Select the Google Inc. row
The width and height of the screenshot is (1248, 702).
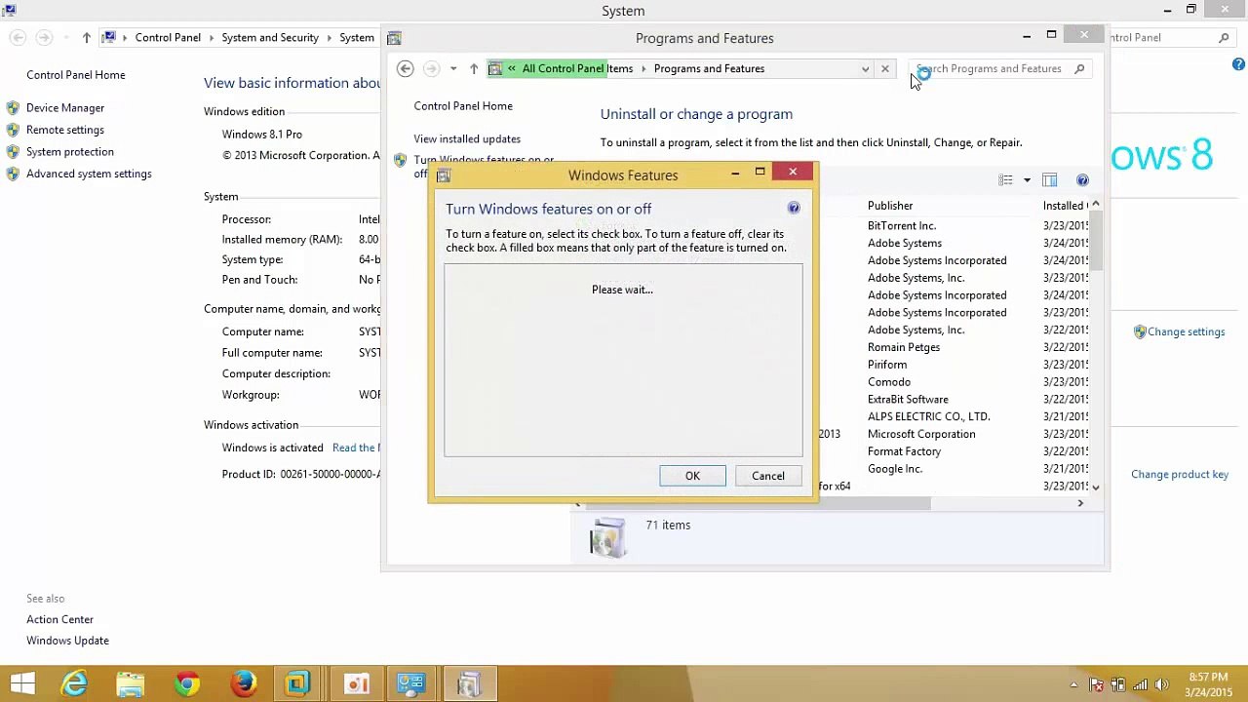895,469
